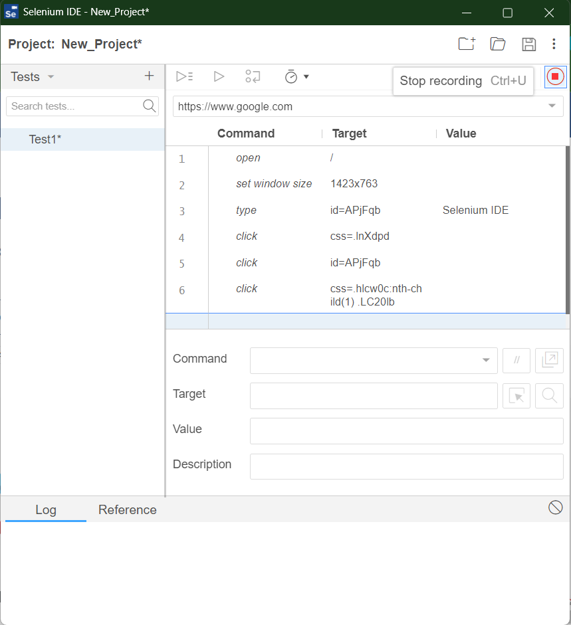Clear the log with the circle-slash icon
This screenshot has width=571, height=625.
(x=555, y=508)
